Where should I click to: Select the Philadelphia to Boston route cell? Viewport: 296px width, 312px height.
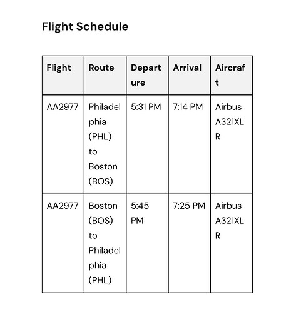pyautogui.click(x=105, y=144)
